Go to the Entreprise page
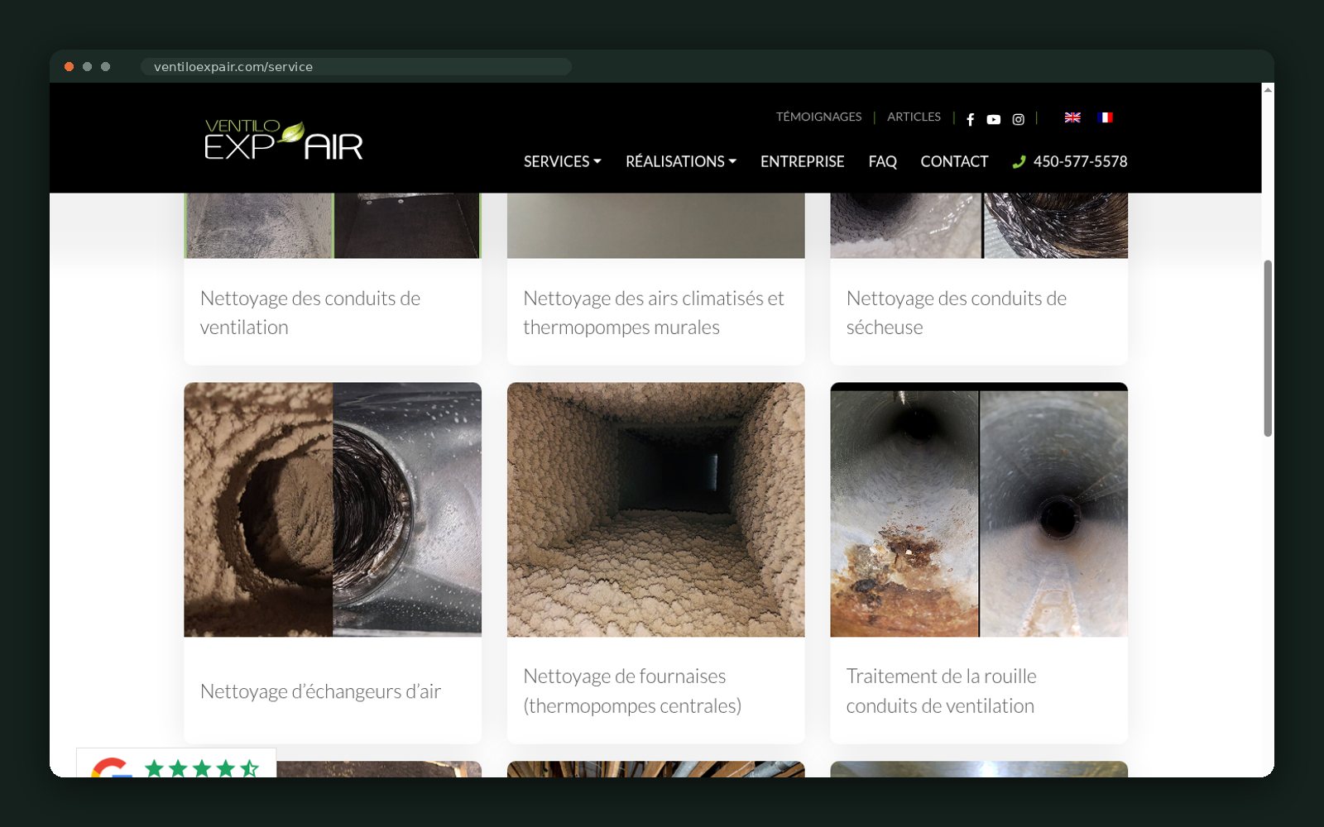This screenshot has width=1324, height=827. point(802,161)
